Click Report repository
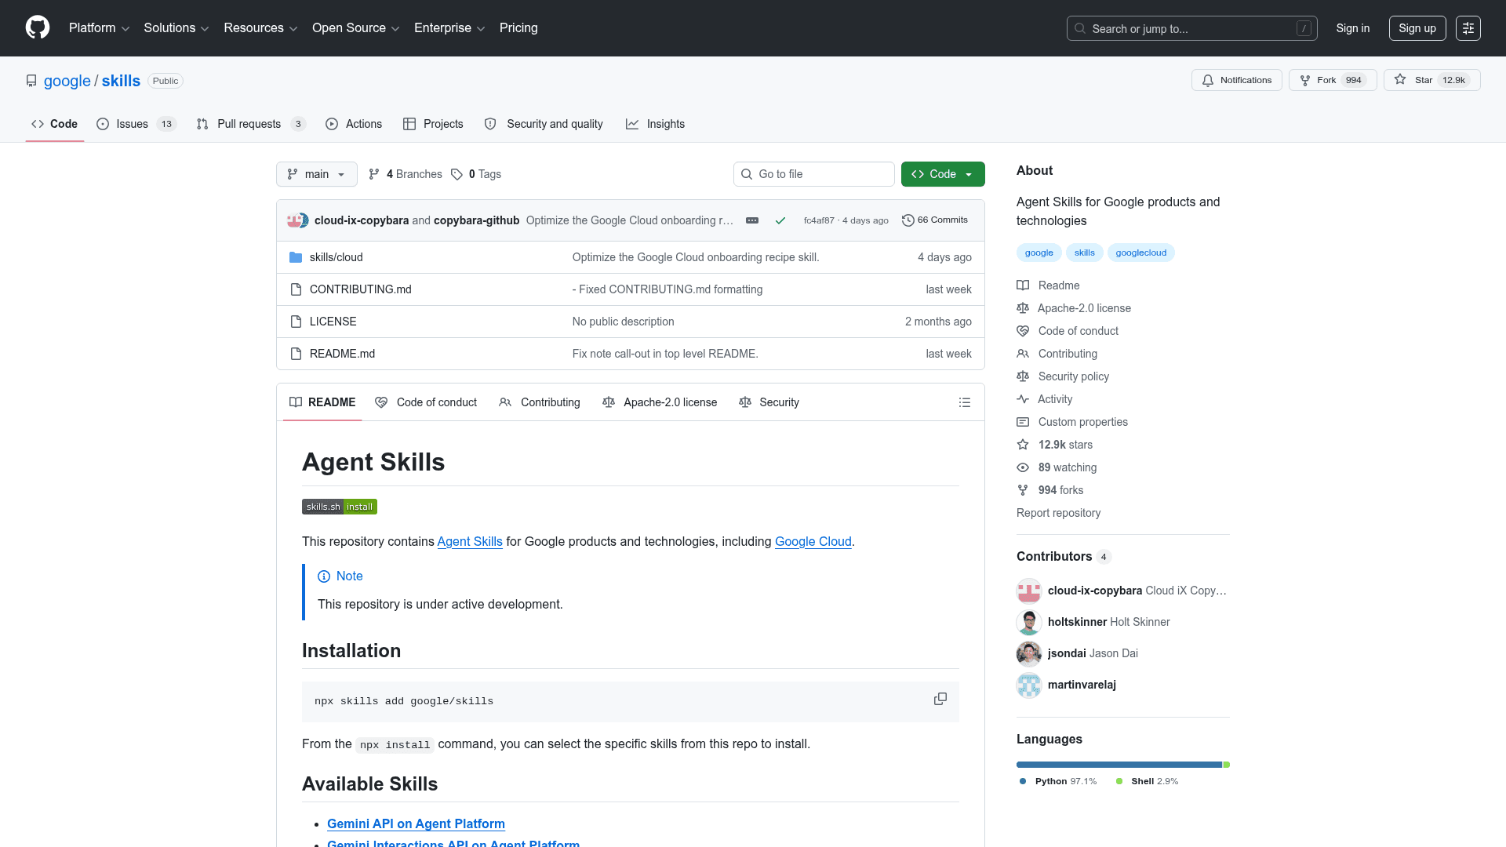1506x847 pixels. pyautogui.click(x=1058, y=513)
